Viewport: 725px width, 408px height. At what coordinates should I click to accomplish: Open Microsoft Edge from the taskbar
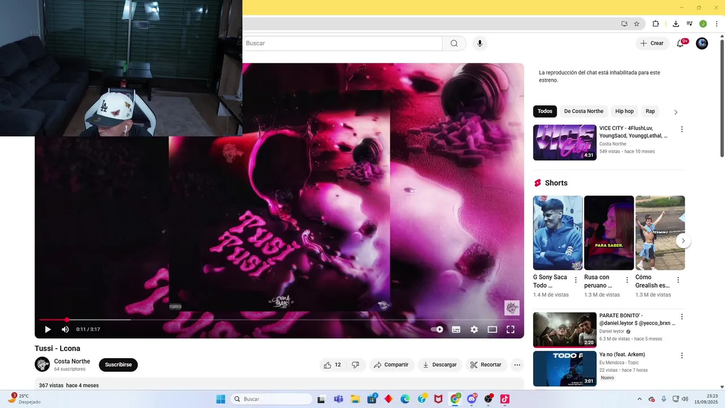coord(405,399)
